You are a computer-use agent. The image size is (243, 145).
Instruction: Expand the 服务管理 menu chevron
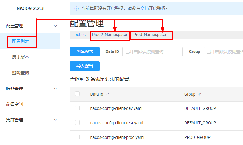coord(55,89)
